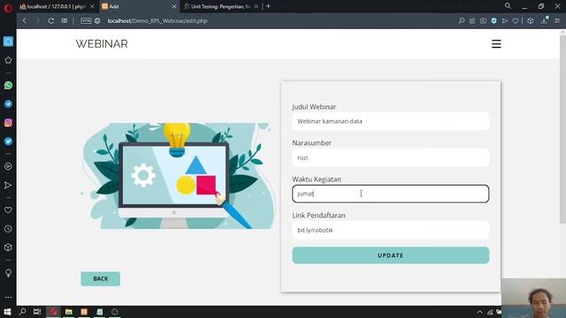Open History clock icon in sidebar

click(x=8, y=229)
